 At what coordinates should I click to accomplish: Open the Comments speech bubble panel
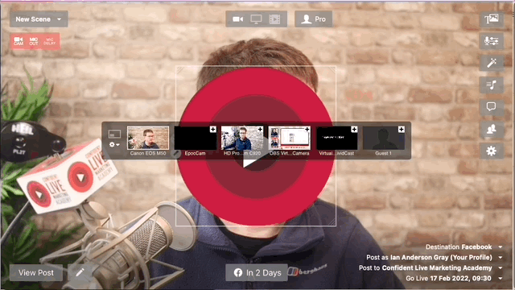pyautogui.click(x=492, y=107)
